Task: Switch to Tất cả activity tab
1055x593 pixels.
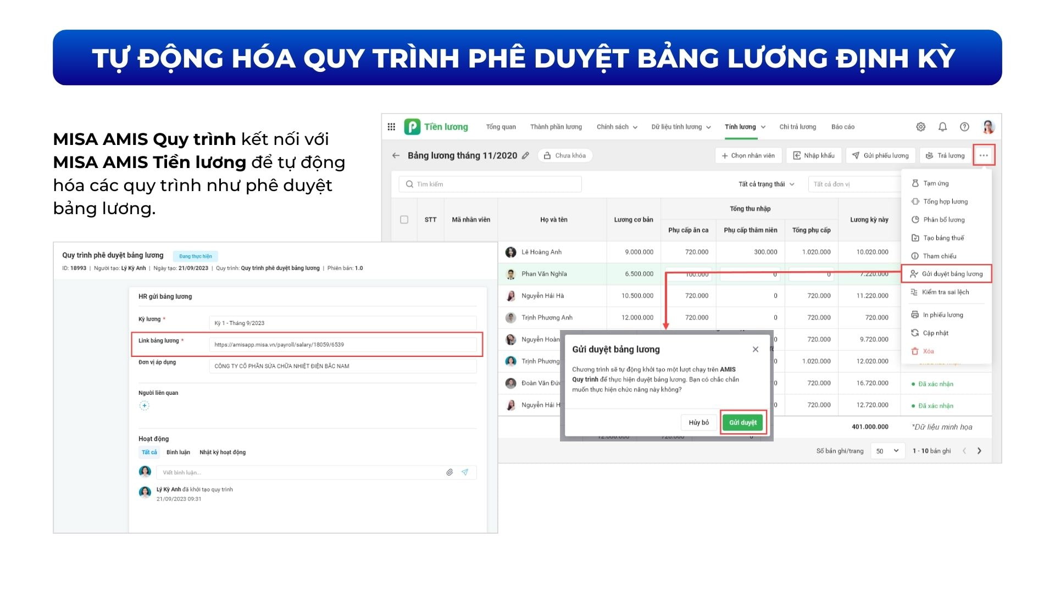Action: (x=149, y=452)
